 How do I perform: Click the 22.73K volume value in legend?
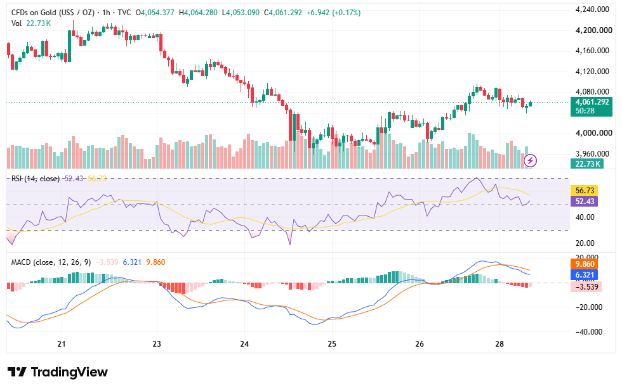pos(39,23)
